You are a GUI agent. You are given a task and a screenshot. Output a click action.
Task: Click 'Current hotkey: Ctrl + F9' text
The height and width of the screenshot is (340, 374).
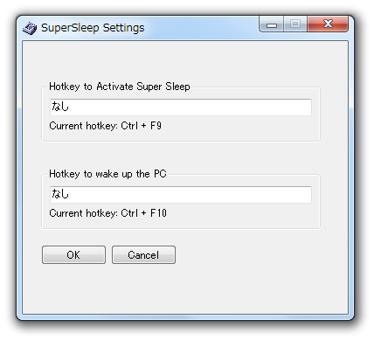pos(105,126)
